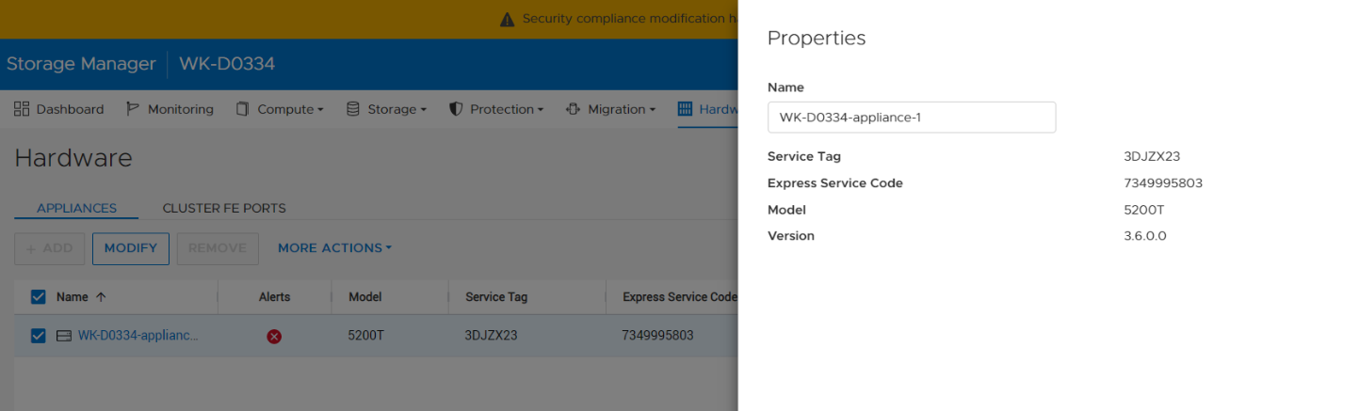Click the security compliance warning triangle icon
The image size is (1359, 411).
507,19
